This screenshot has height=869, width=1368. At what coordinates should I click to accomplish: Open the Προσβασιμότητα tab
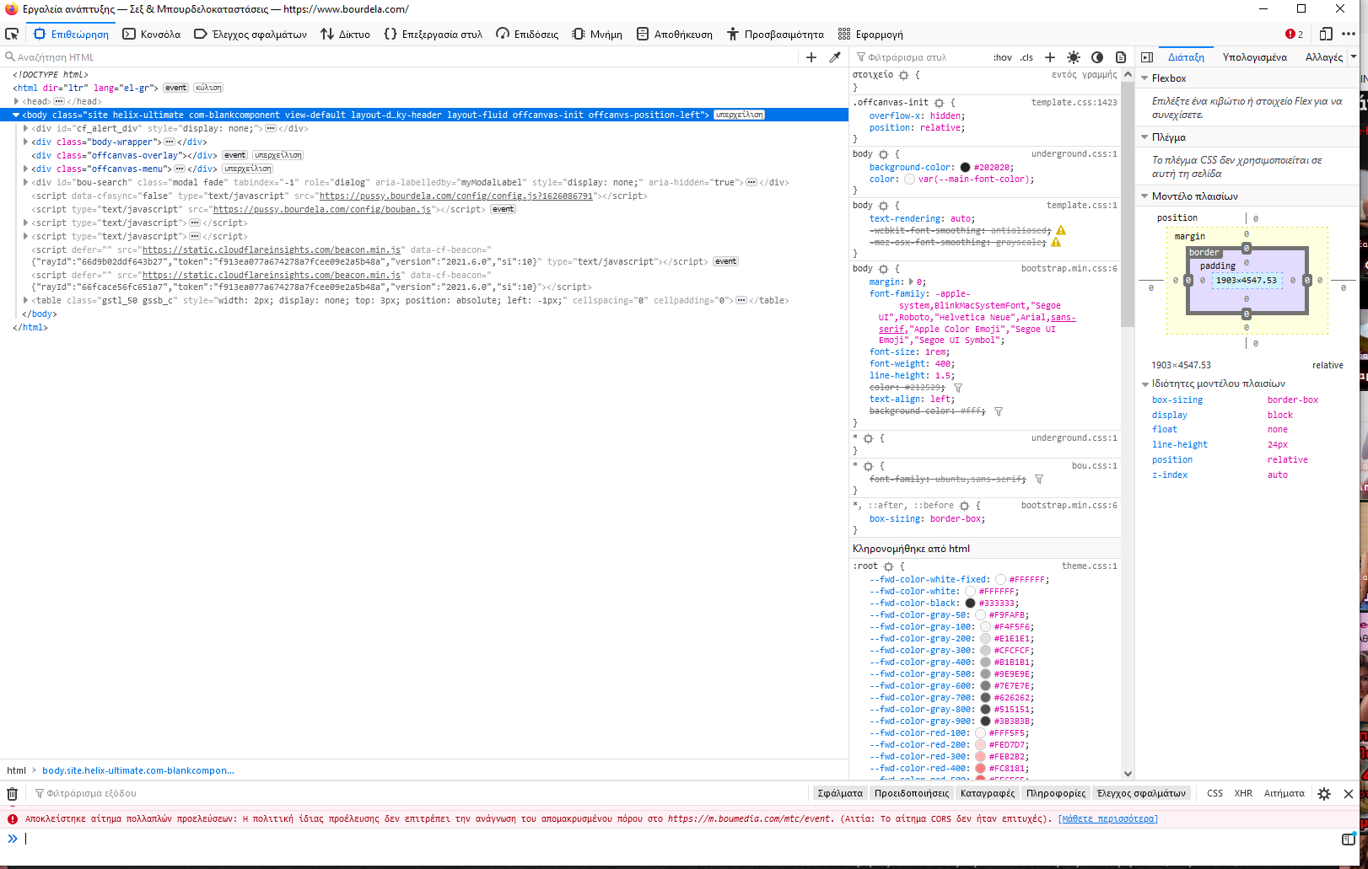pyautogui.click(x=775, y=35)
